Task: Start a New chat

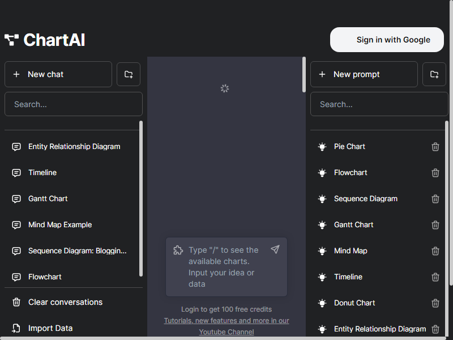Action: pyautogui.click(x=58, y=74)
